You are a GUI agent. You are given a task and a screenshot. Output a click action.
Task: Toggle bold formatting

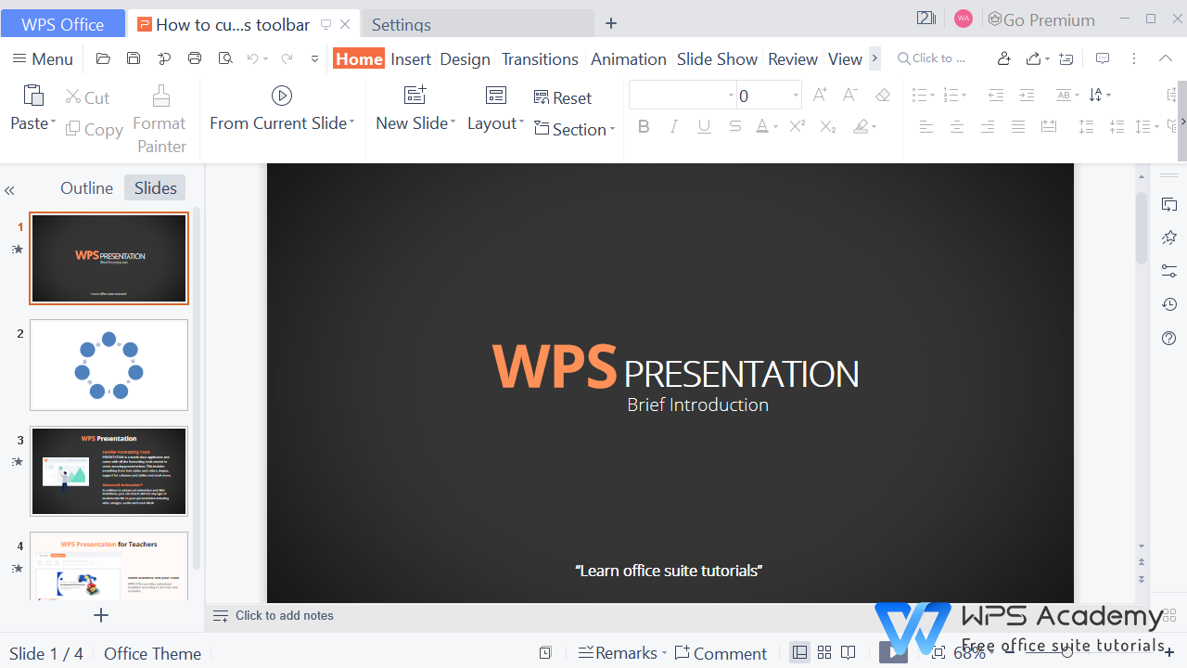pos(644,126)
